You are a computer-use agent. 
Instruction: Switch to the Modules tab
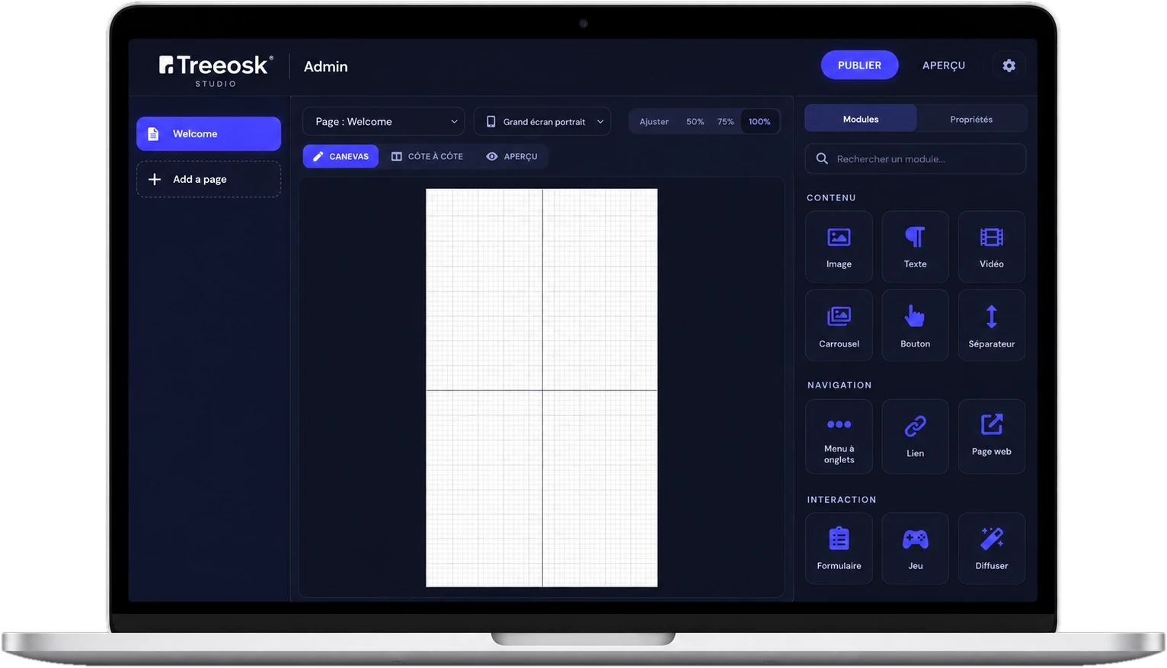[x=861, y=119]
